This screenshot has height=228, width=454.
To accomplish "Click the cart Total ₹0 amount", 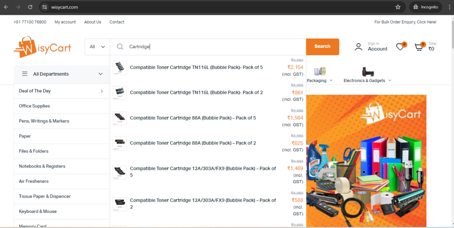I will coord(432,49).
